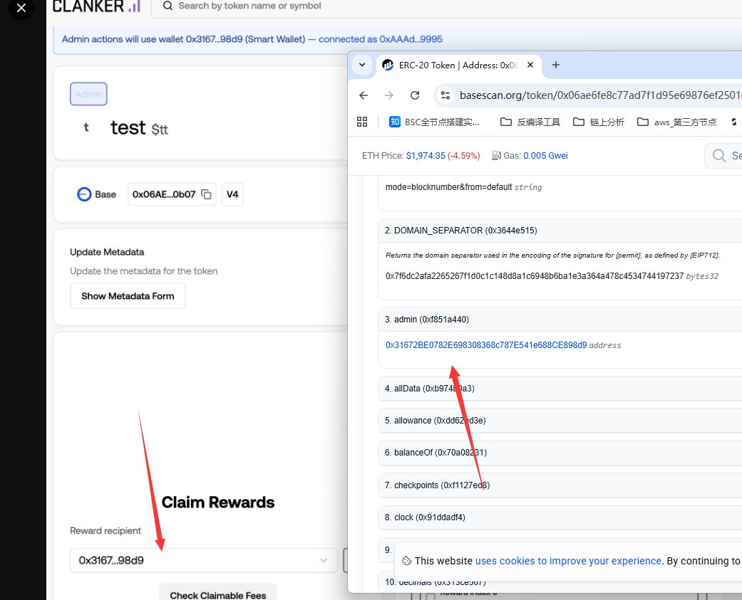
Task: Select the ERC-20 Token browser tab
Action: tap(458, 65)
